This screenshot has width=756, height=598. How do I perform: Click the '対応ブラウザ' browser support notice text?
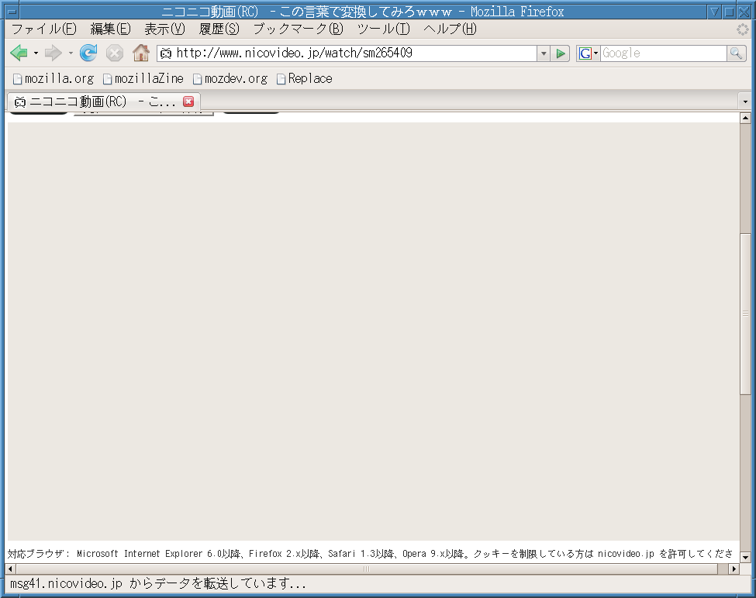371,554
